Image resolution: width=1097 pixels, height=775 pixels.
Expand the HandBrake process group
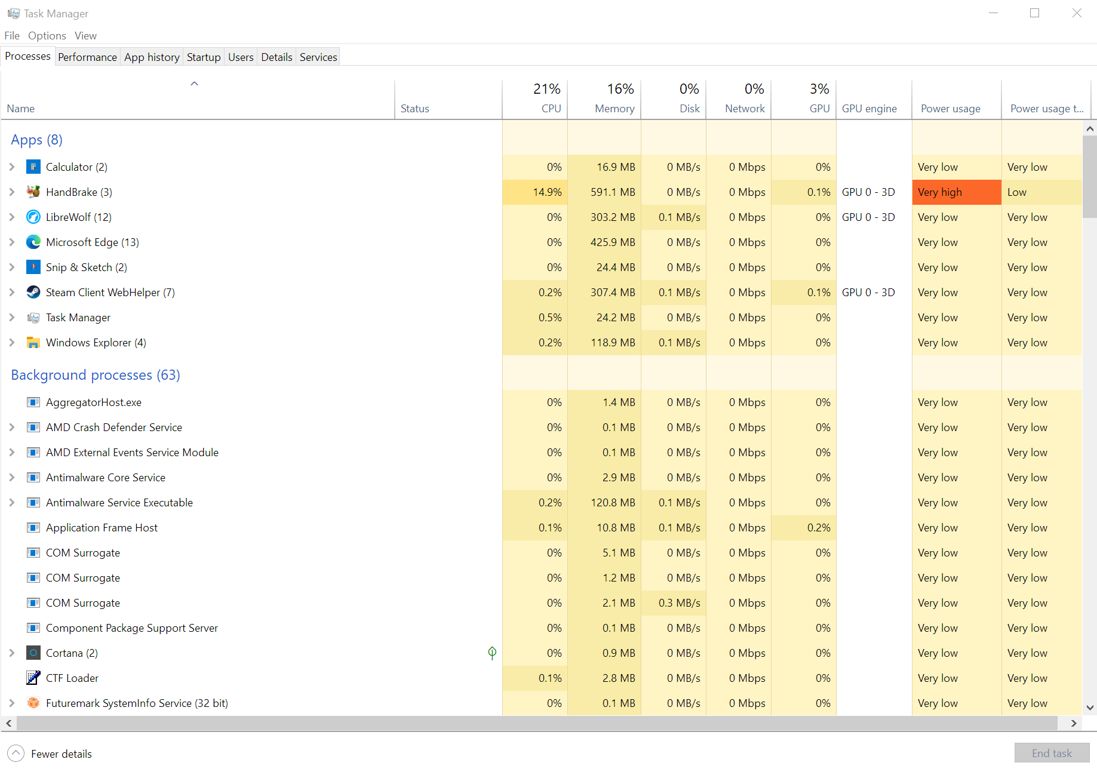[x=12, y=192]
